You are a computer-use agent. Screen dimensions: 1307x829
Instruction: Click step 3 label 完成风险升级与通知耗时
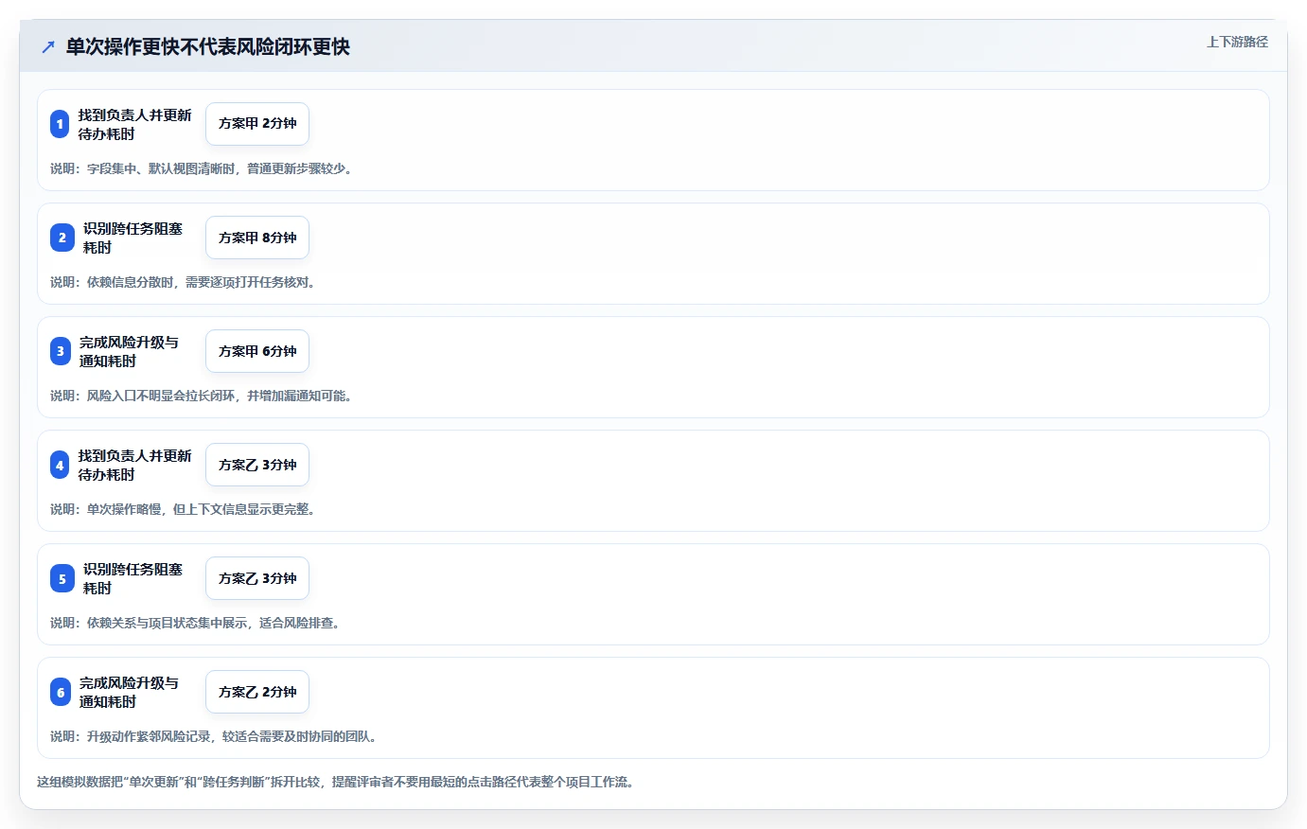tap(129, 351)
